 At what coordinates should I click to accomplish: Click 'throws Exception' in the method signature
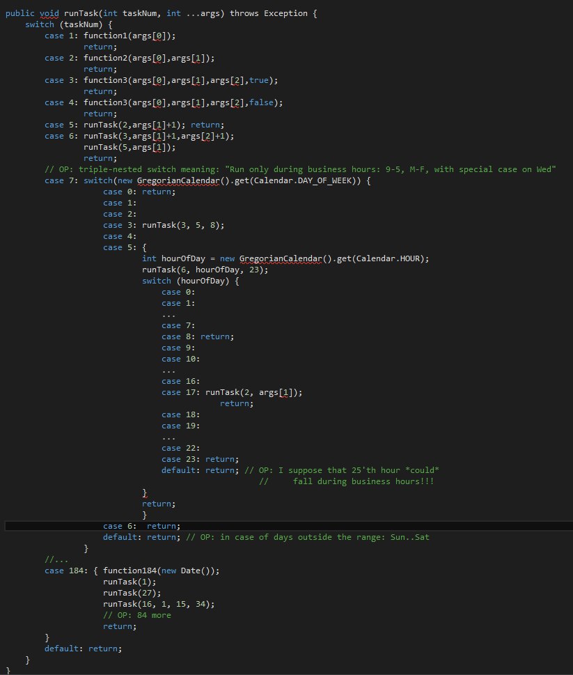pyautogui.click(x=269, y=13)
